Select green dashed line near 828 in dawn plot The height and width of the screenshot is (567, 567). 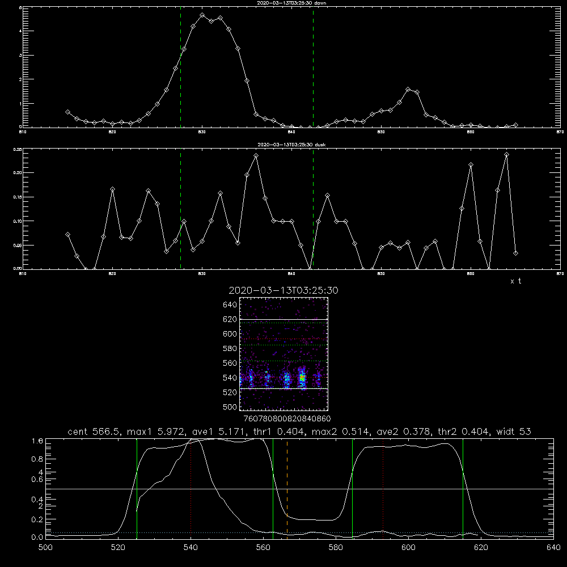pyautogui.click(x=180, y=67)
